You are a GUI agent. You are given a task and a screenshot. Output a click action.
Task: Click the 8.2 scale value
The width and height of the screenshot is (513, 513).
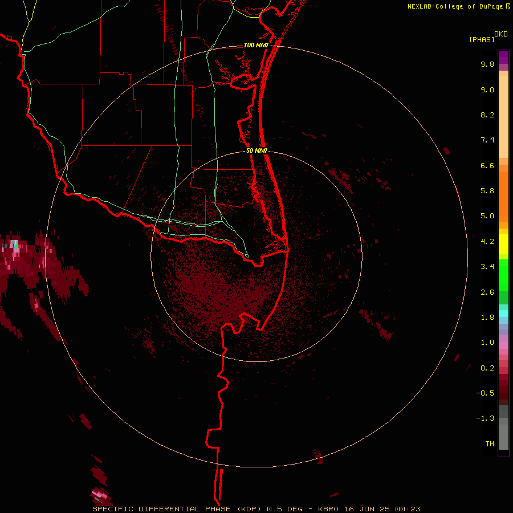click(487, 115)
